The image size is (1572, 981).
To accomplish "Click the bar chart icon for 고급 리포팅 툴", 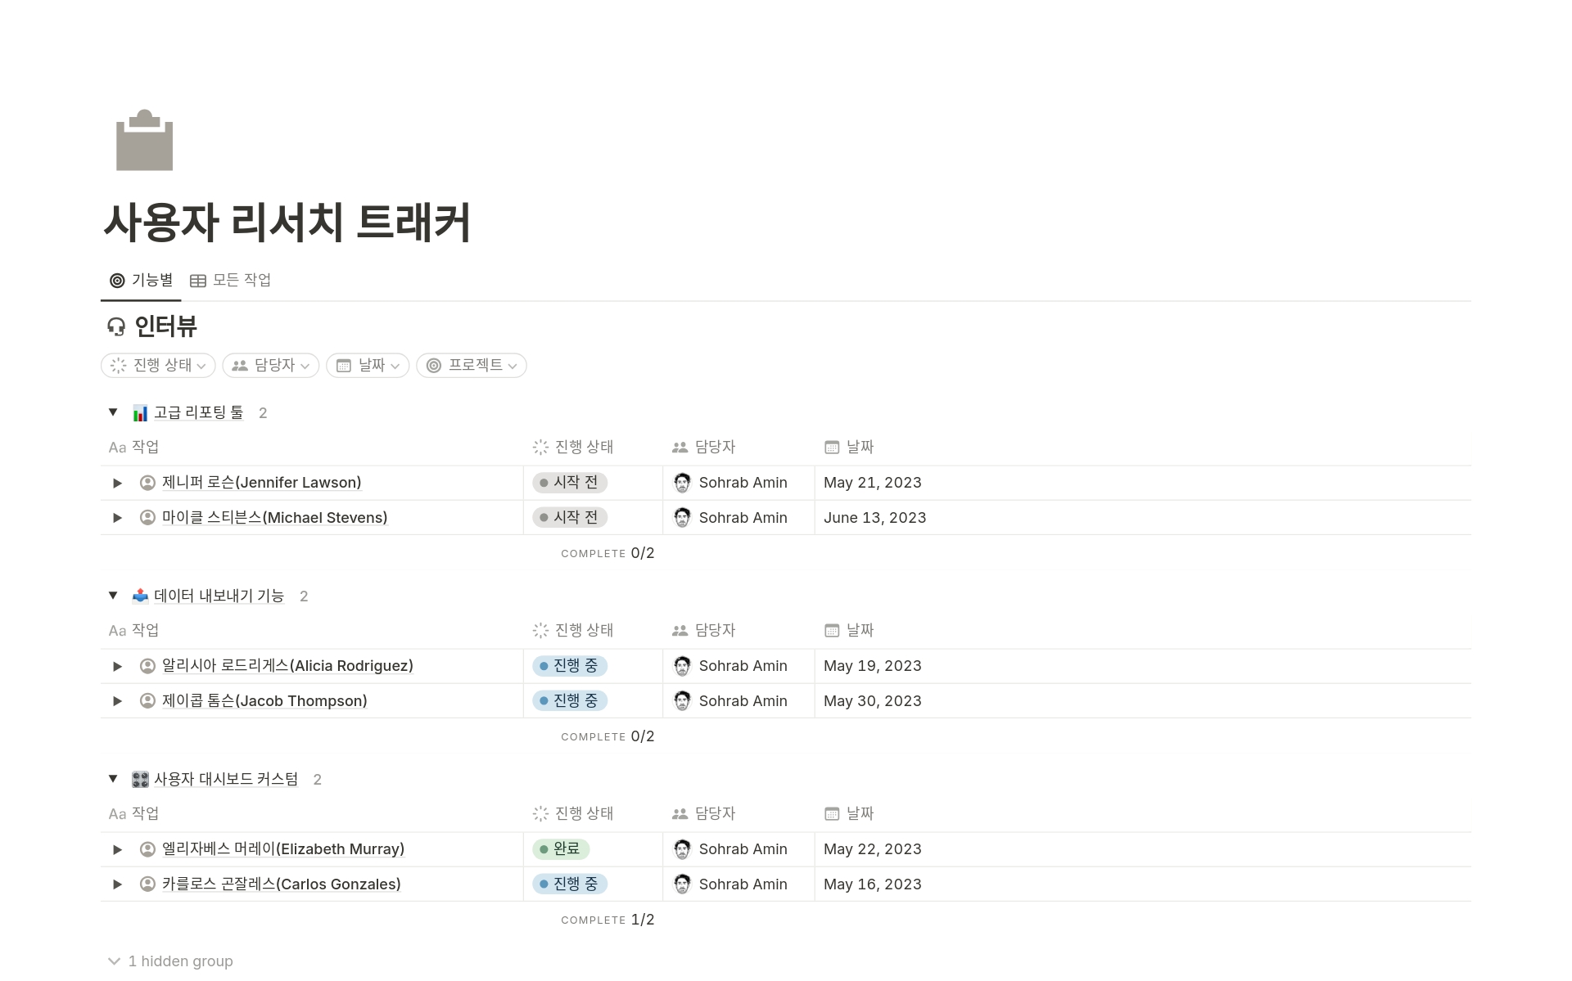I will pos(139,413).
